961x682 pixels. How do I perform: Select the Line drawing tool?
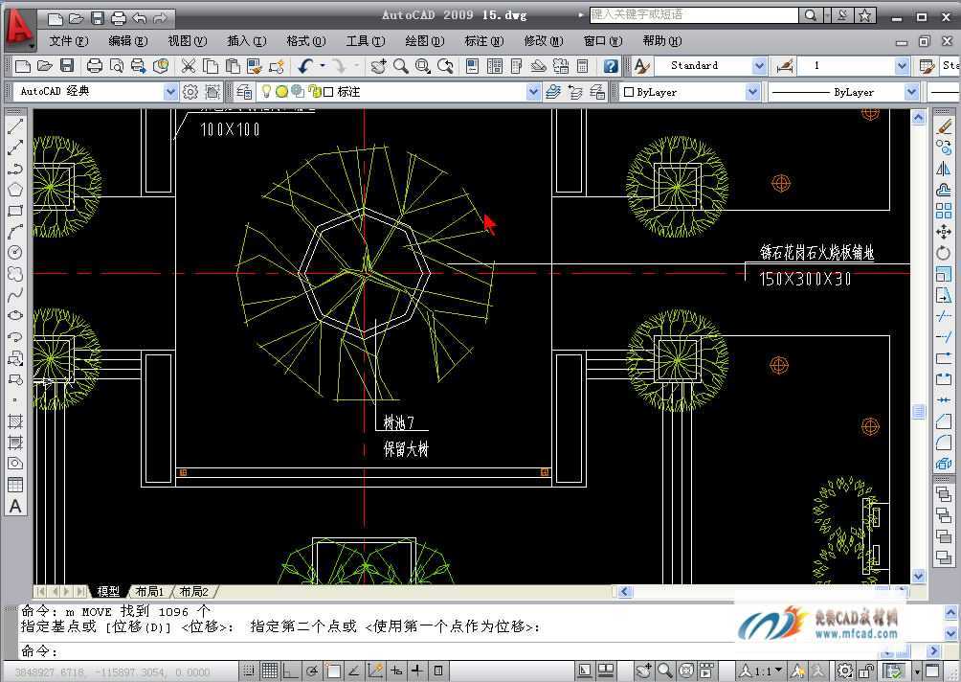point(15,126)
